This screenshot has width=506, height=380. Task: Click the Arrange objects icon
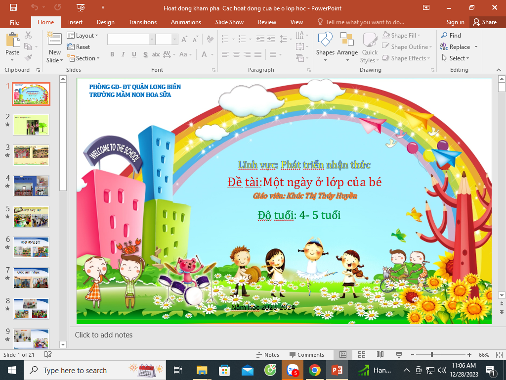pos(347,47)
